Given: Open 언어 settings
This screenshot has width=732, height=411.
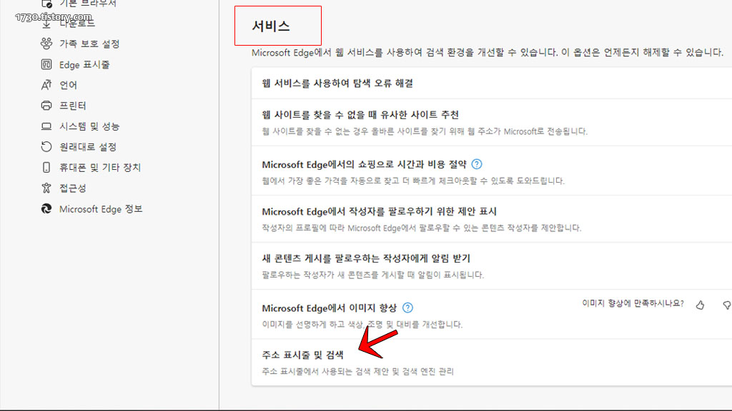Looking at the screenshot, I should (x=68, y=86).
